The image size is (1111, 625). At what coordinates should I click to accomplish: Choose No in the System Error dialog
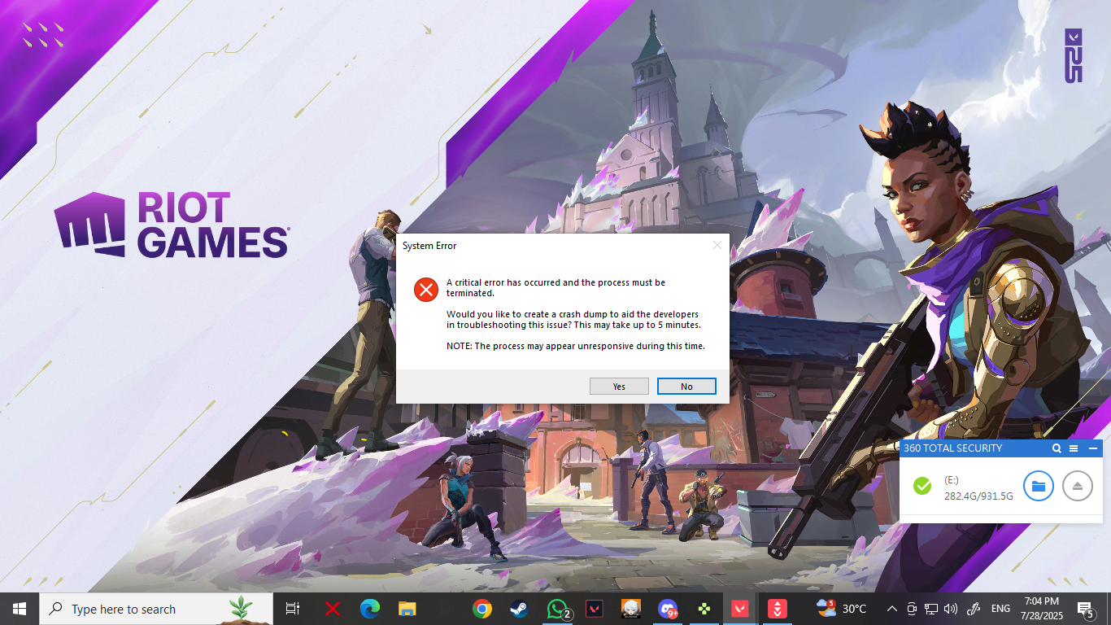(x=686, y=386)
